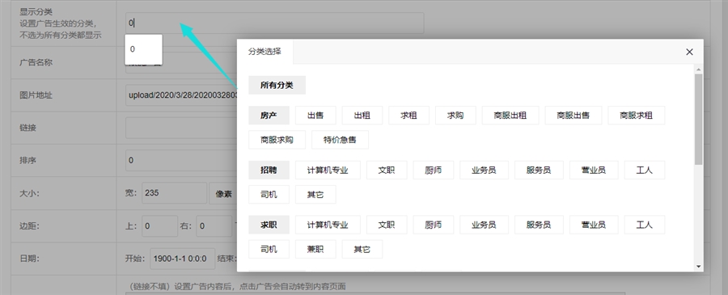
Task: Select the 求职 category header
Action: (269, 225)
